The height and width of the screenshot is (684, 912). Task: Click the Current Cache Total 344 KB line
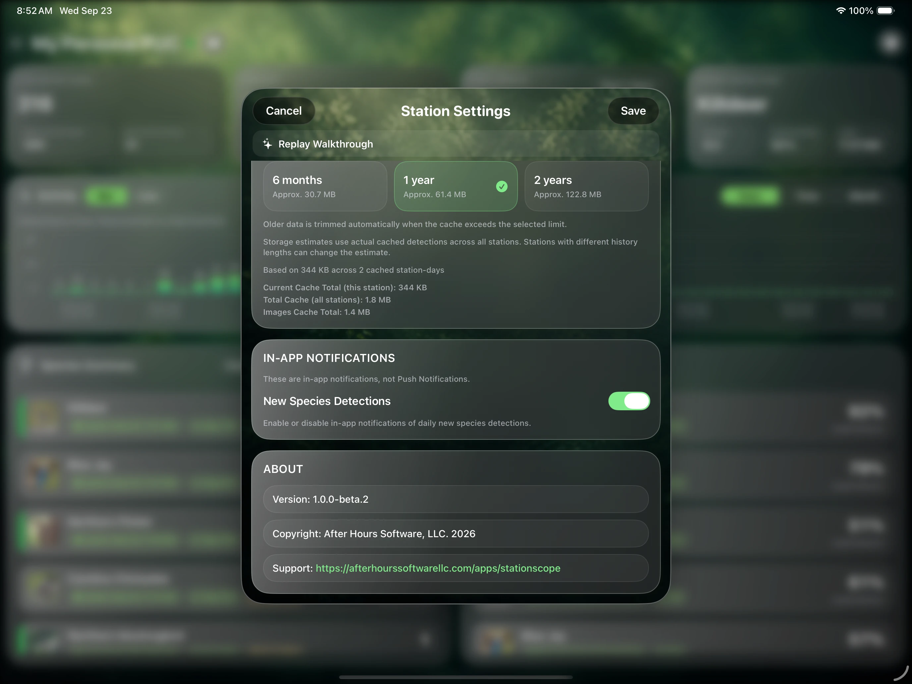345,287
